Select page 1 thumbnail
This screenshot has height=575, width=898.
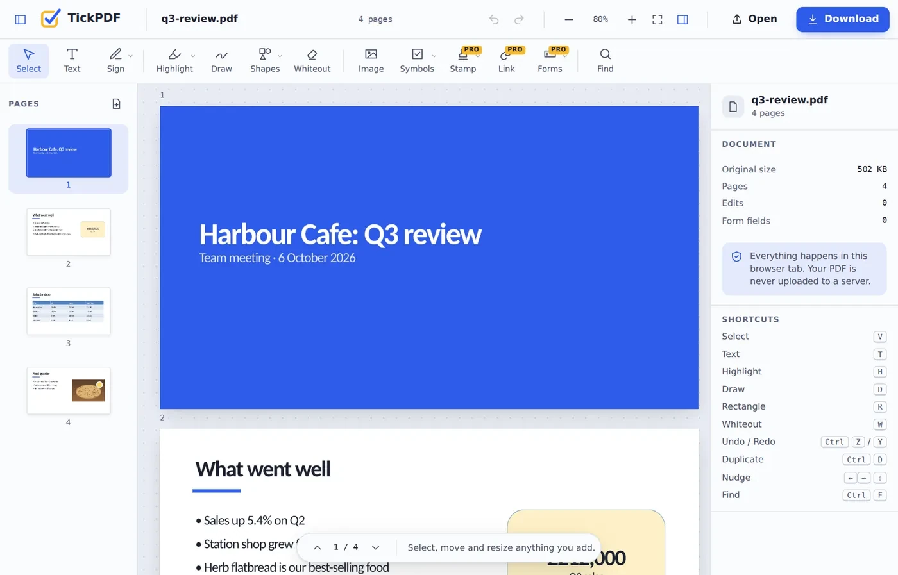click(69, 153)
